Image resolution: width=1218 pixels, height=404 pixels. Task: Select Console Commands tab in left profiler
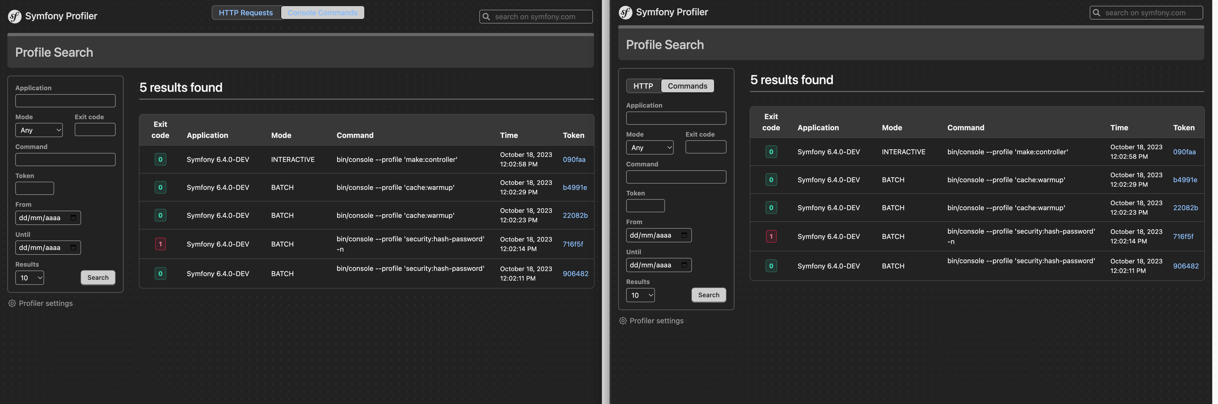[x=323, y=13]
